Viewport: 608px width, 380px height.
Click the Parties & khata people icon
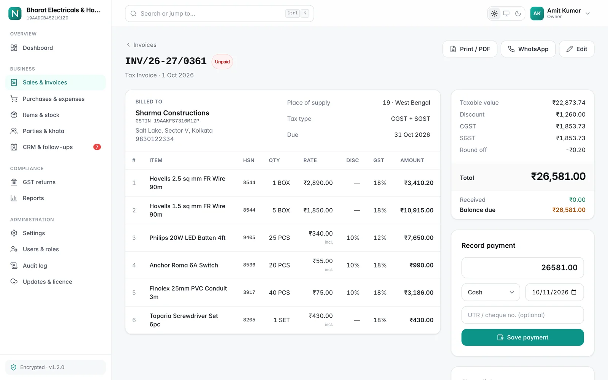coord(14,131)
